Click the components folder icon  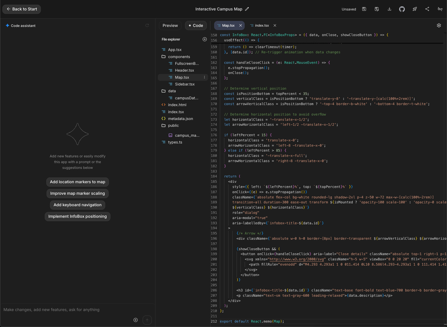pyautogui.click(x=164, y=57)
